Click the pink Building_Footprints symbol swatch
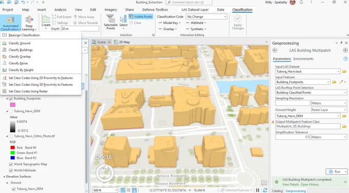Screen dimensions: 349x193 (x=13, y=104)
